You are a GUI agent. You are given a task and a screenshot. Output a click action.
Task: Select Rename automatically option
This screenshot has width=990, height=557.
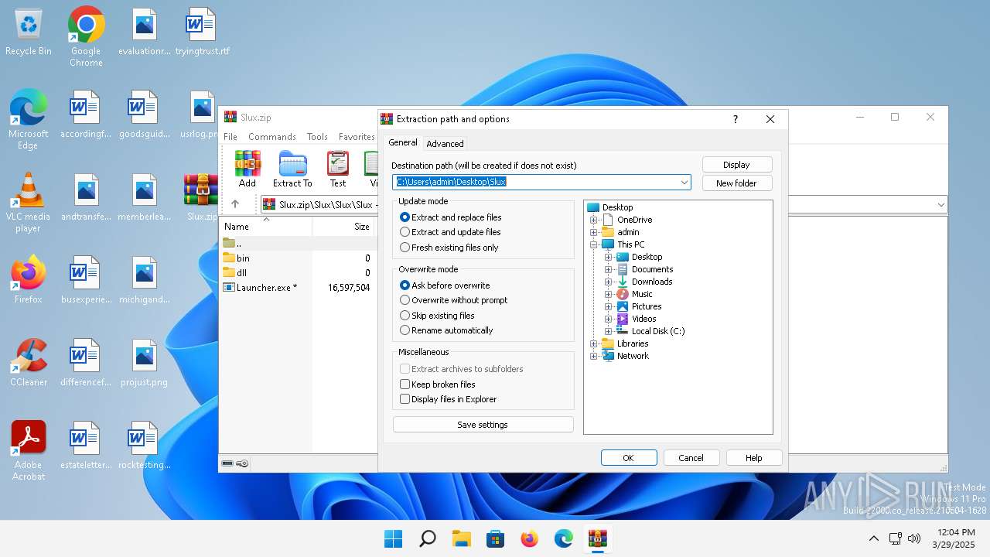click(446, 330)
